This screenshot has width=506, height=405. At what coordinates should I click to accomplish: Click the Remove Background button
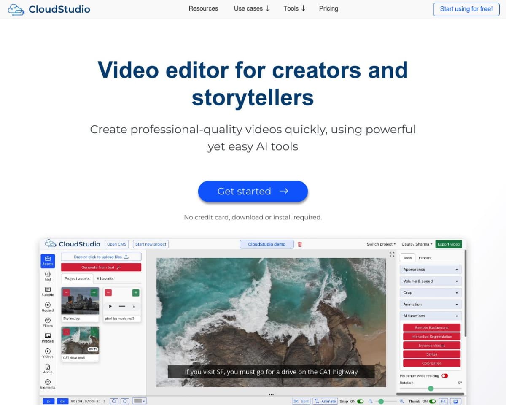(x=432, y=328)
